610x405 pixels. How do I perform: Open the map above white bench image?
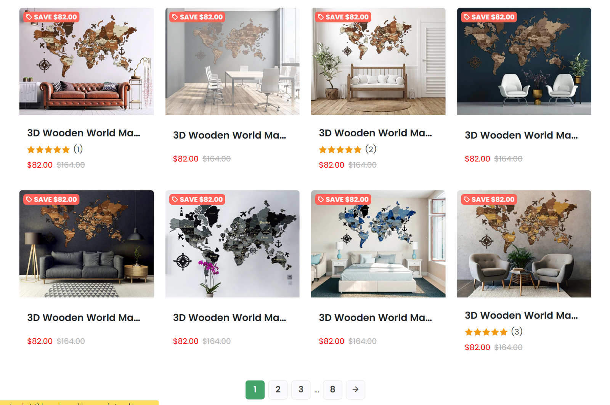click(x=378, y=61)
